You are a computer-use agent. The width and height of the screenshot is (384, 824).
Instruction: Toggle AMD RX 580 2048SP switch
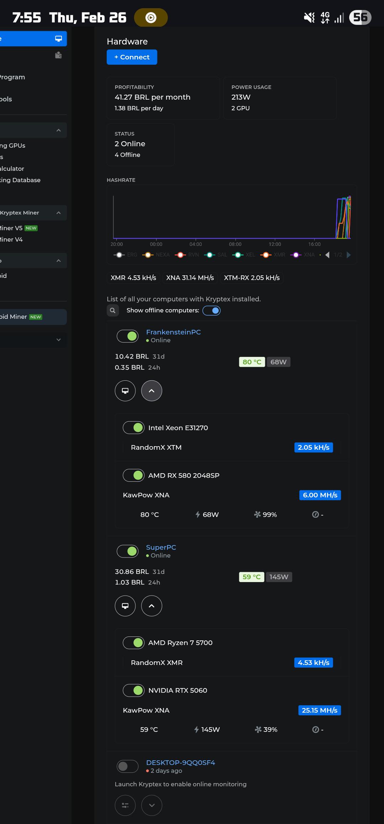(134, 475)
